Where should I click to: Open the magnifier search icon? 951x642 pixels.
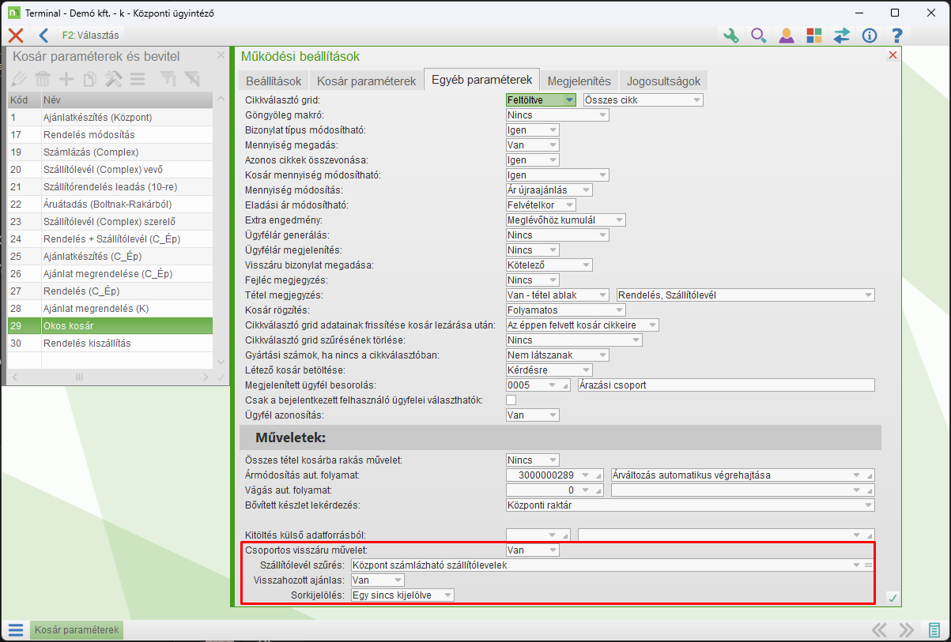pyautogui.click(x=758, y=35)
